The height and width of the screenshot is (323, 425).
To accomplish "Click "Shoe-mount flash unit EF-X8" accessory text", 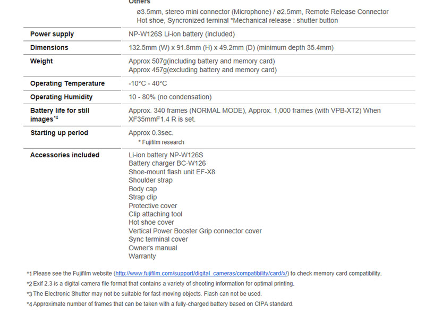I will coord(172,172).
